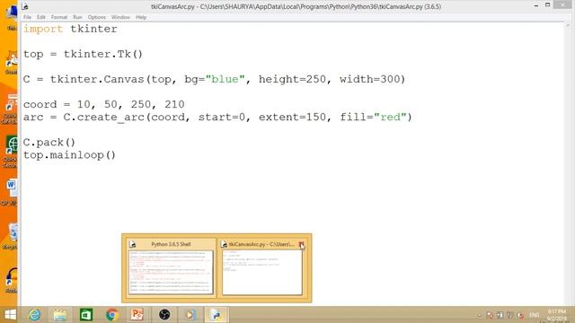
Task: Minimize the IDLE editor window
Action: (536, 5)
